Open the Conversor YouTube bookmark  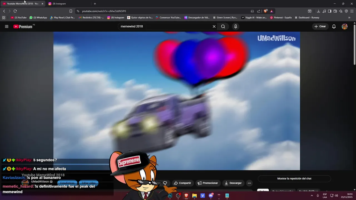(x=168, y=17)
